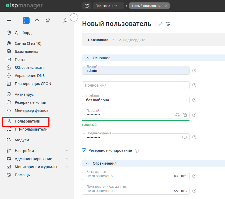Screen dimensions: 225x199
Task: Click the dashboard pie icon in top bar
Action: [87, 6]
